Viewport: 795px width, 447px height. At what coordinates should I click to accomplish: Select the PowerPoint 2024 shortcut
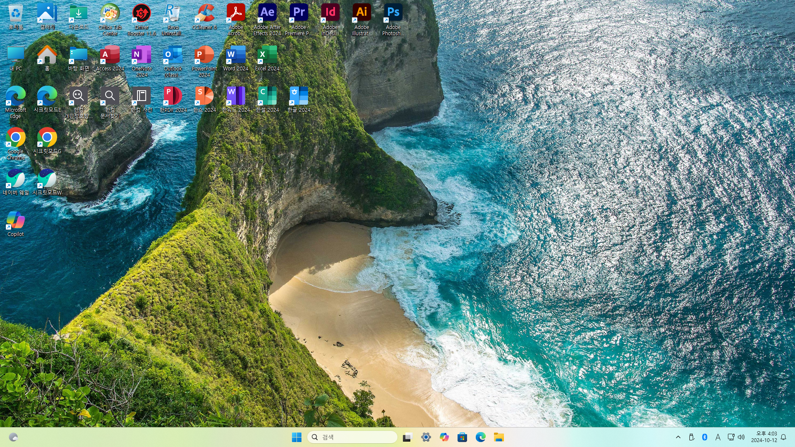coord(204,54)
